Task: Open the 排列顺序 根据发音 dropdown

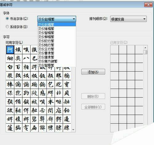Action: point(128,19)
